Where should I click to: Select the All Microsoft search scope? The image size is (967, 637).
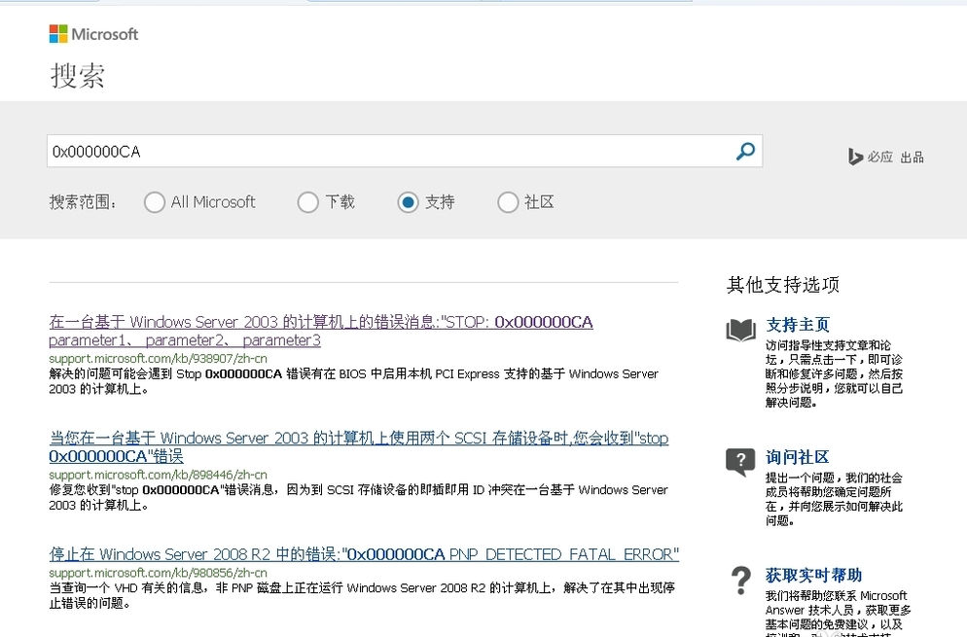[x=154, y=202]
